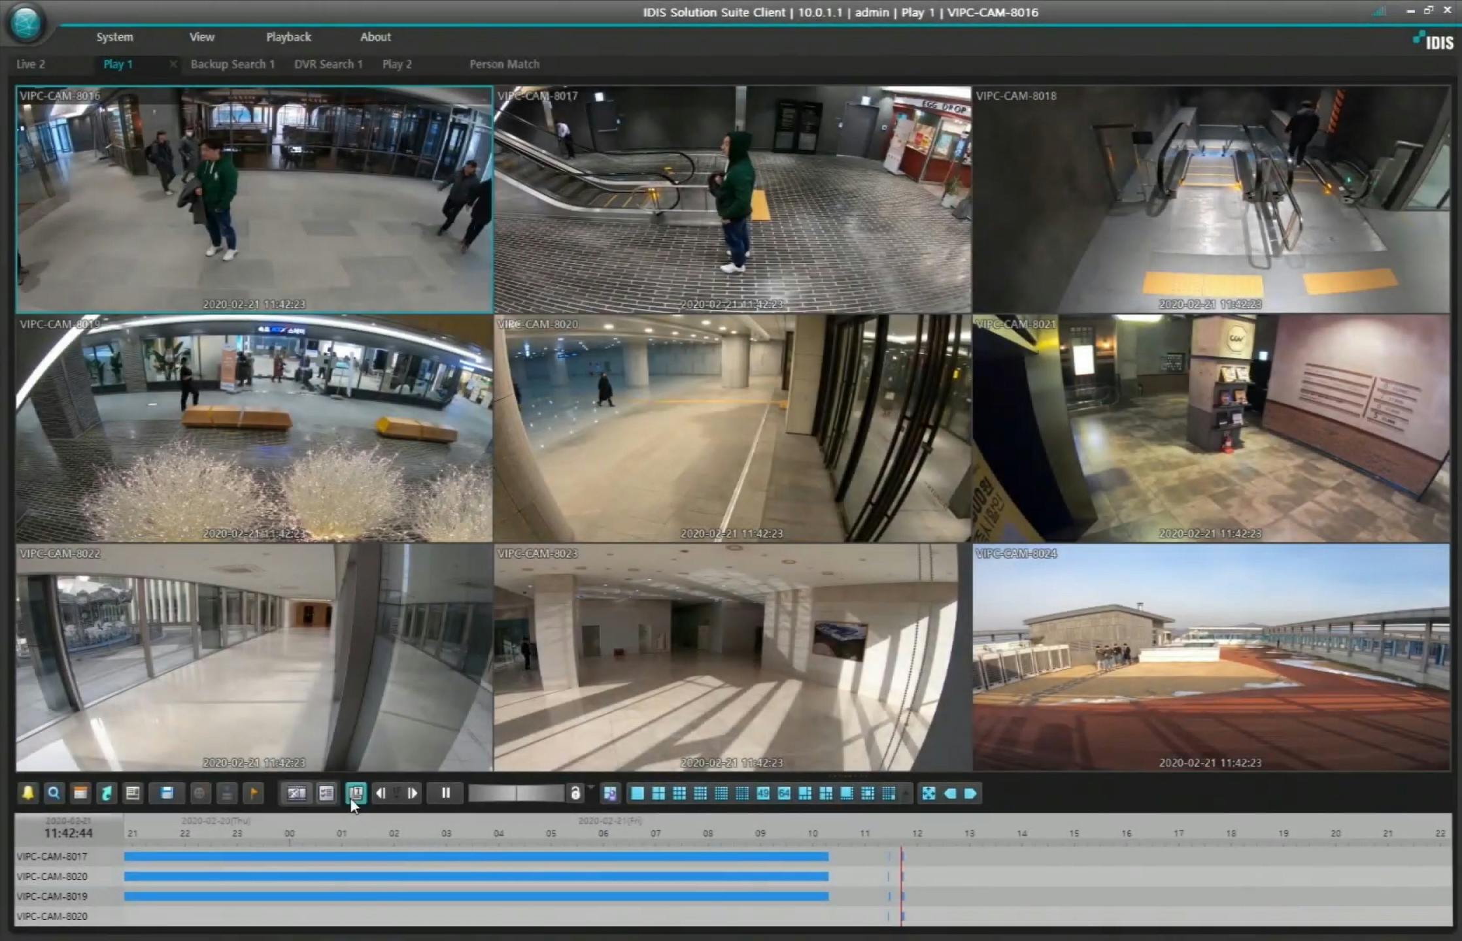Pause video playback
This screenshot has height=941, width=1462.
[445, 793]
